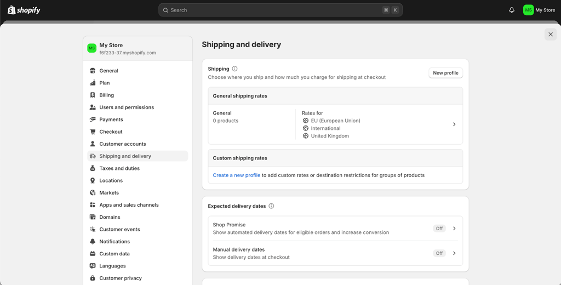This screenshot has width=561, height=285.
Task: Click the Search input field
Action: pos(280,10)
